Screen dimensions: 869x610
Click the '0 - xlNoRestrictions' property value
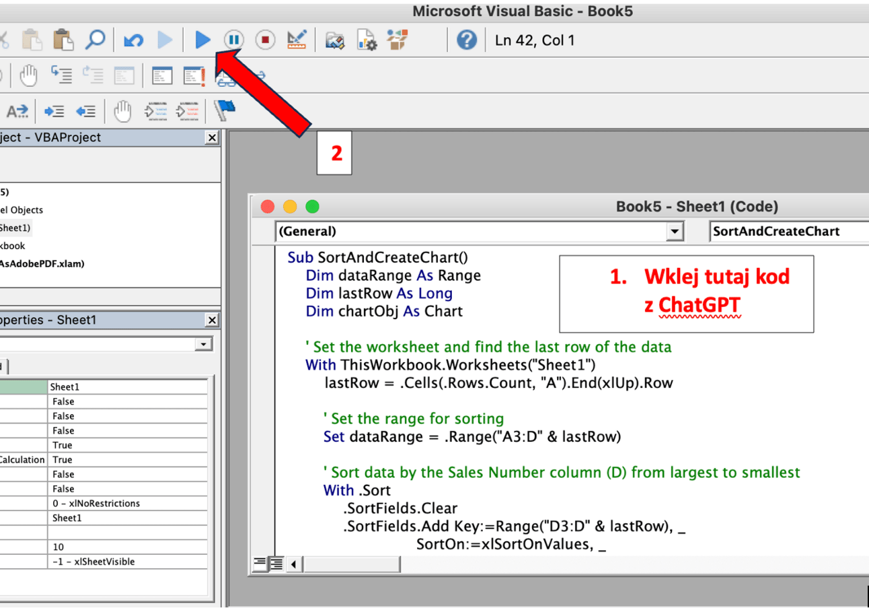(128, 504)
